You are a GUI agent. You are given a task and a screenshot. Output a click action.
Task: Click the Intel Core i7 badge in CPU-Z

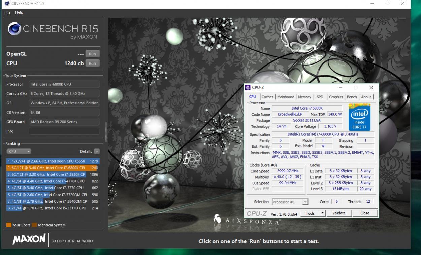pyautogui.click(x=359, y=117)
